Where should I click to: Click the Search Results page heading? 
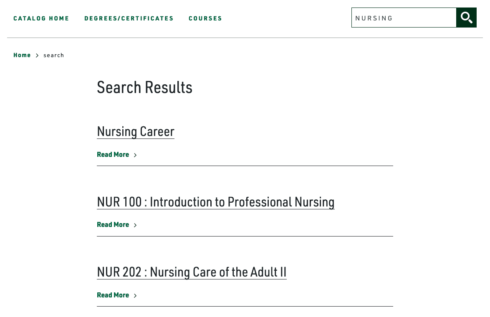coord(144,87)
